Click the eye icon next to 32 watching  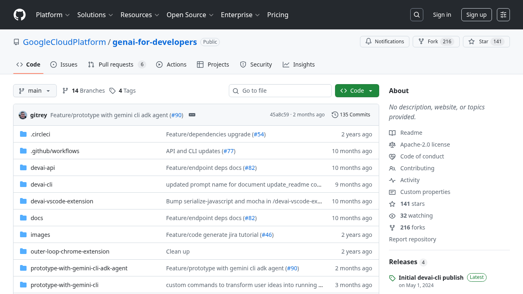click(x=392, y=216)
